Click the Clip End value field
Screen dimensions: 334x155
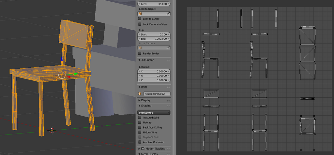[x=154, y=38]
